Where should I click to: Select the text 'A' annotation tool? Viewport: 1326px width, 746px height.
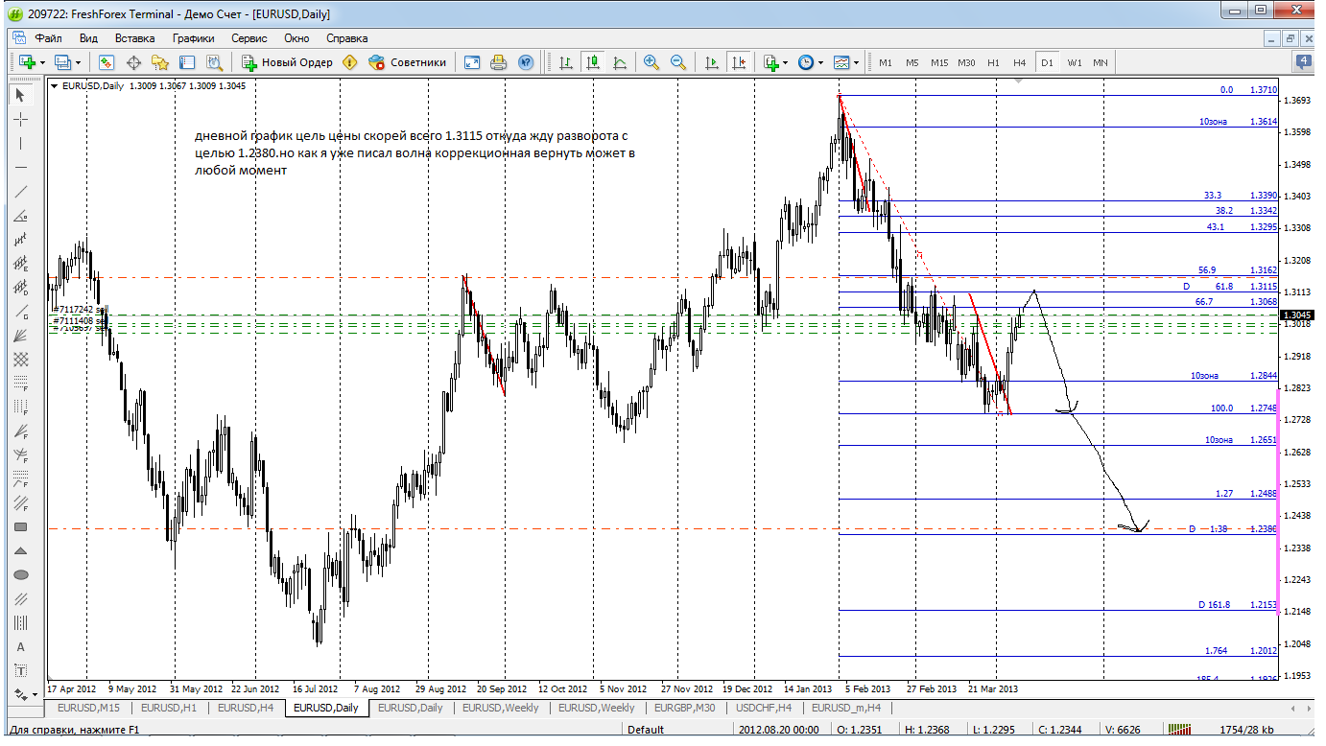pyautogui.click(x=21, y=647)
